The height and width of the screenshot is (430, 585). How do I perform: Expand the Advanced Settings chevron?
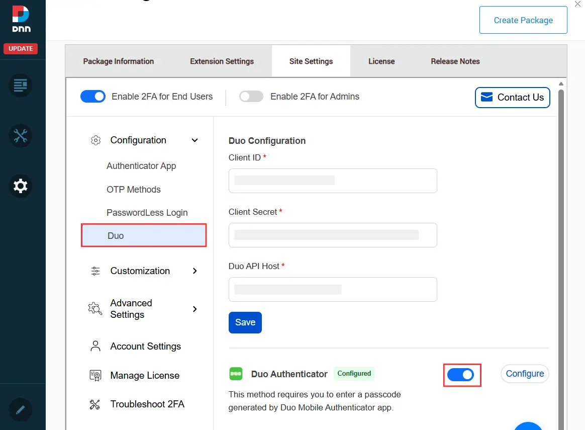[x=195, y=309]
